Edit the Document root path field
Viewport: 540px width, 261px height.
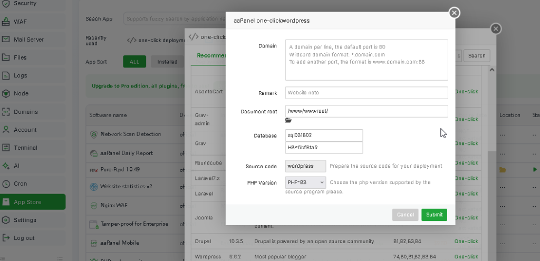pyautogui.click(x=367, y=111)
